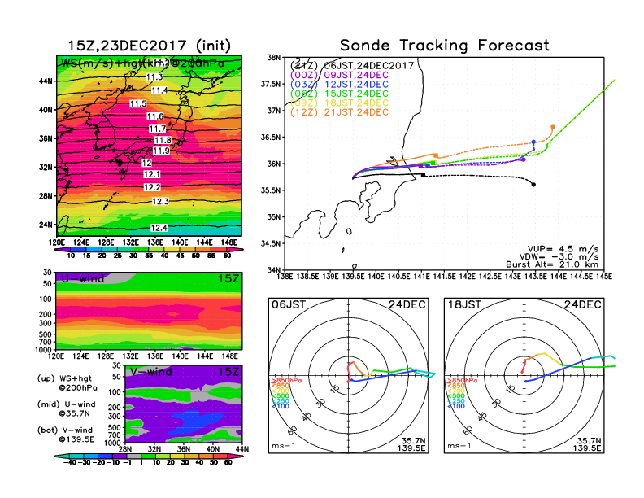This screenshot has width=644, height=498.
Task: Click the wind speed color bar under the map
Action: click(x=149, y=249)
